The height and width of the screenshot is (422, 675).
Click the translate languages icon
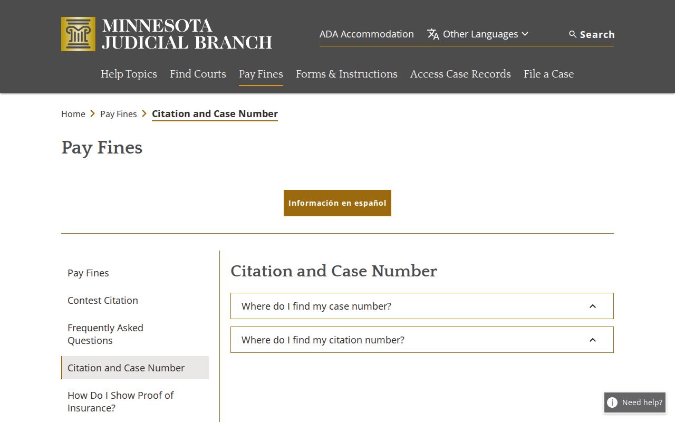point(433,34)
